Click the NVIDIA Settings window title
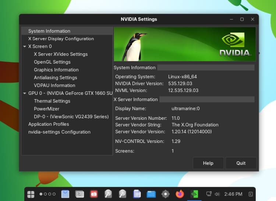The height and width of the screenshot is (201, 276). 139,19
